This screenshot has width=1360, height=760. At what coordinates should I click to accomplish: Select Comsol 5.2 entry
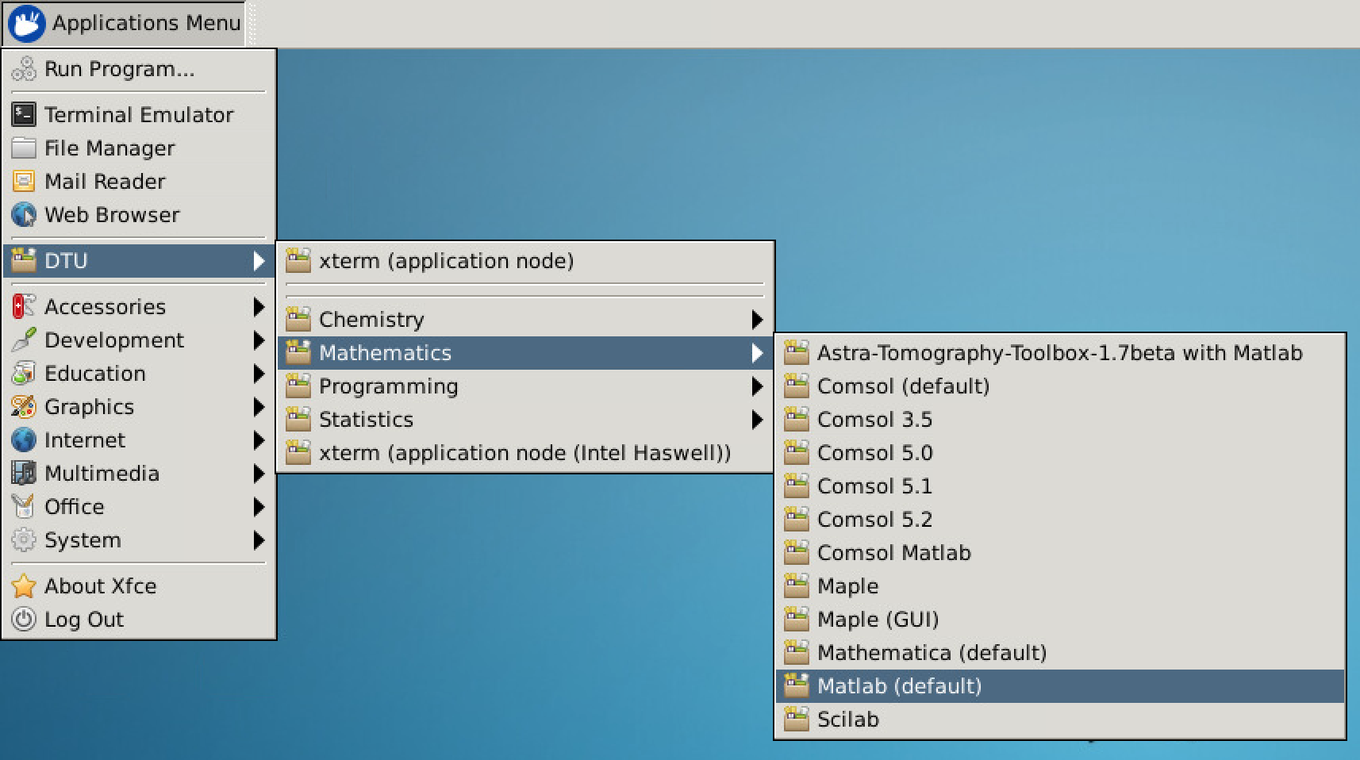pos(1060,520)
